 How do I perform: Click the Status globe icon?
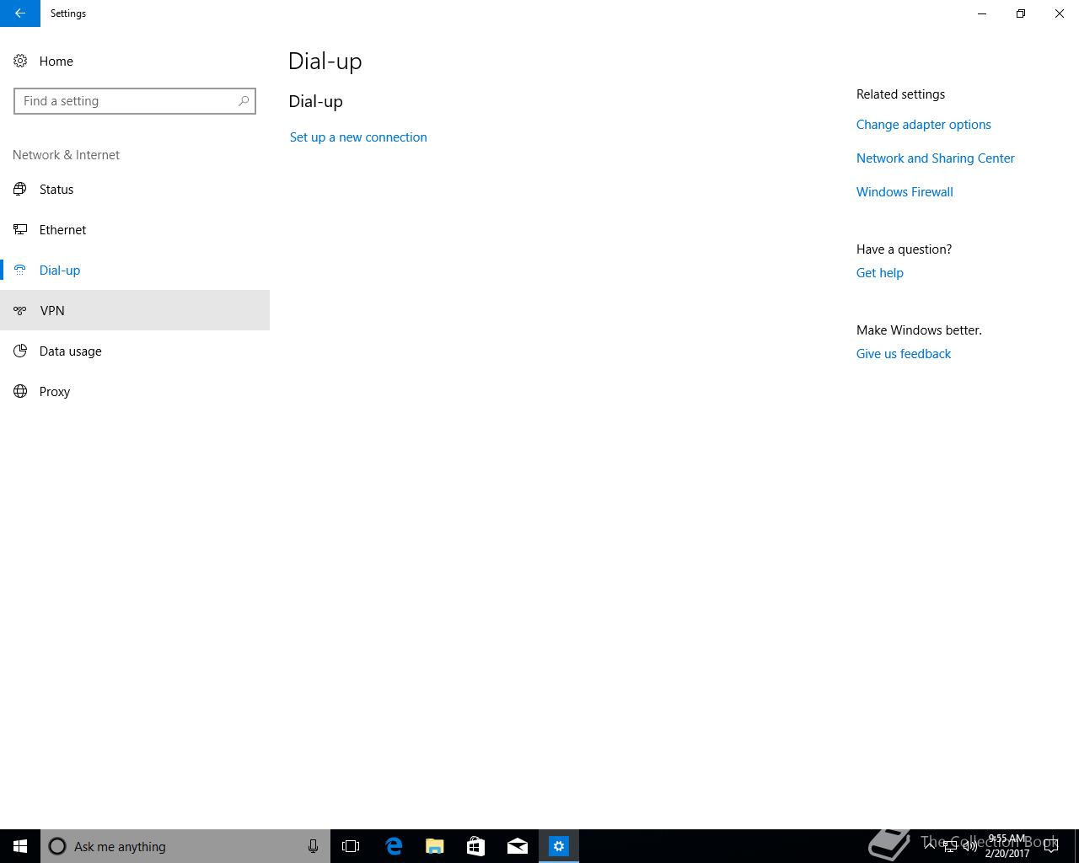click(20, 190)
